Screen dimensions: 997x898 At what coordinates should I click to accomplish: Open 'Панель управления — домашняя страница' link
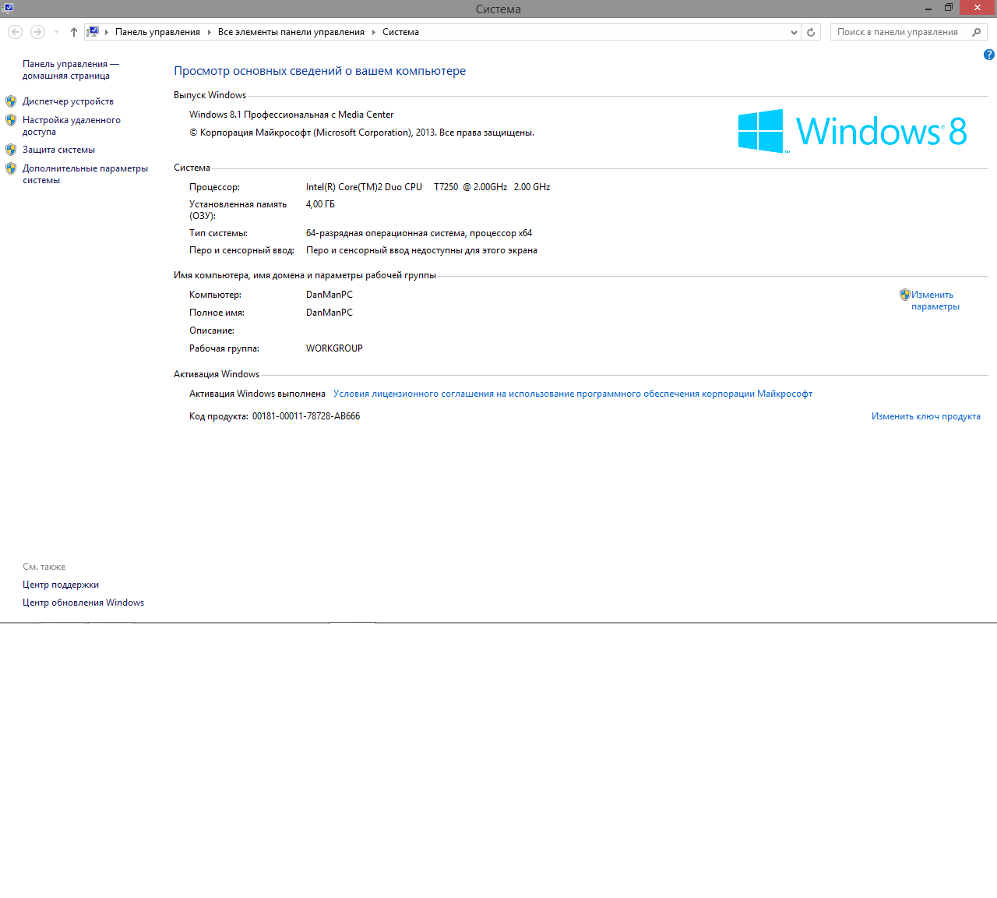pos(71,70)
